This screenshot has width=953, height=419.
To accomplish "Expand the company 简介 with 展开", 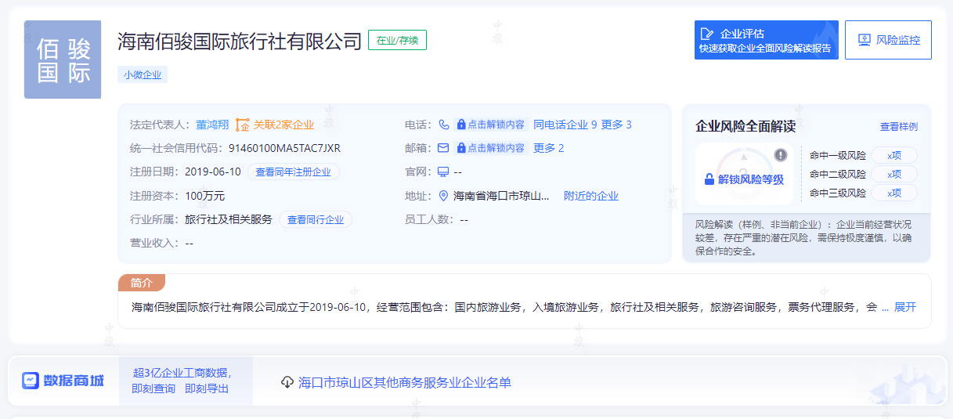I will pos(904,307).
